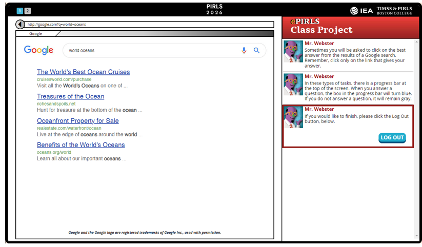Open The World's Best Ocean Cruises link

(x=83, y=72)
